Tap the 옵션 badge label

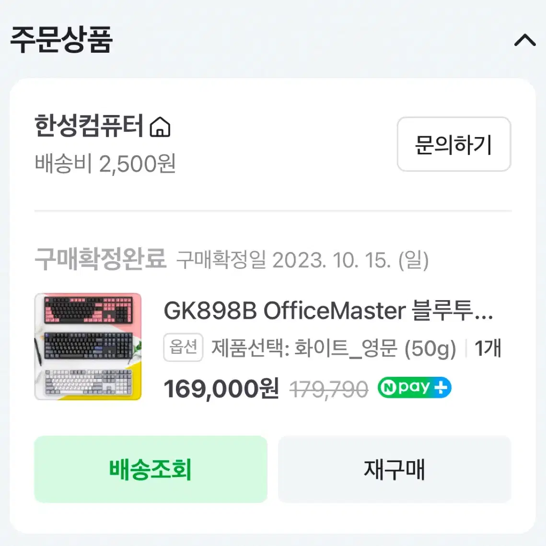click(183, 347)
